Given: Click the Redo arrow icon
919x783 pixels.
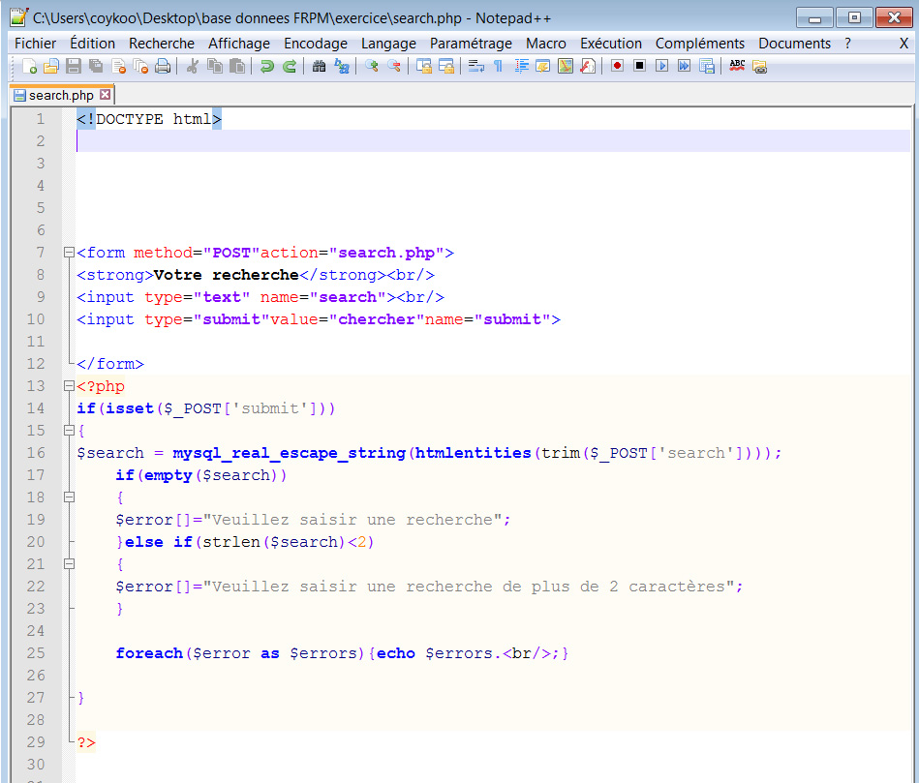Looking at the screenshot, I should [289, 66].
